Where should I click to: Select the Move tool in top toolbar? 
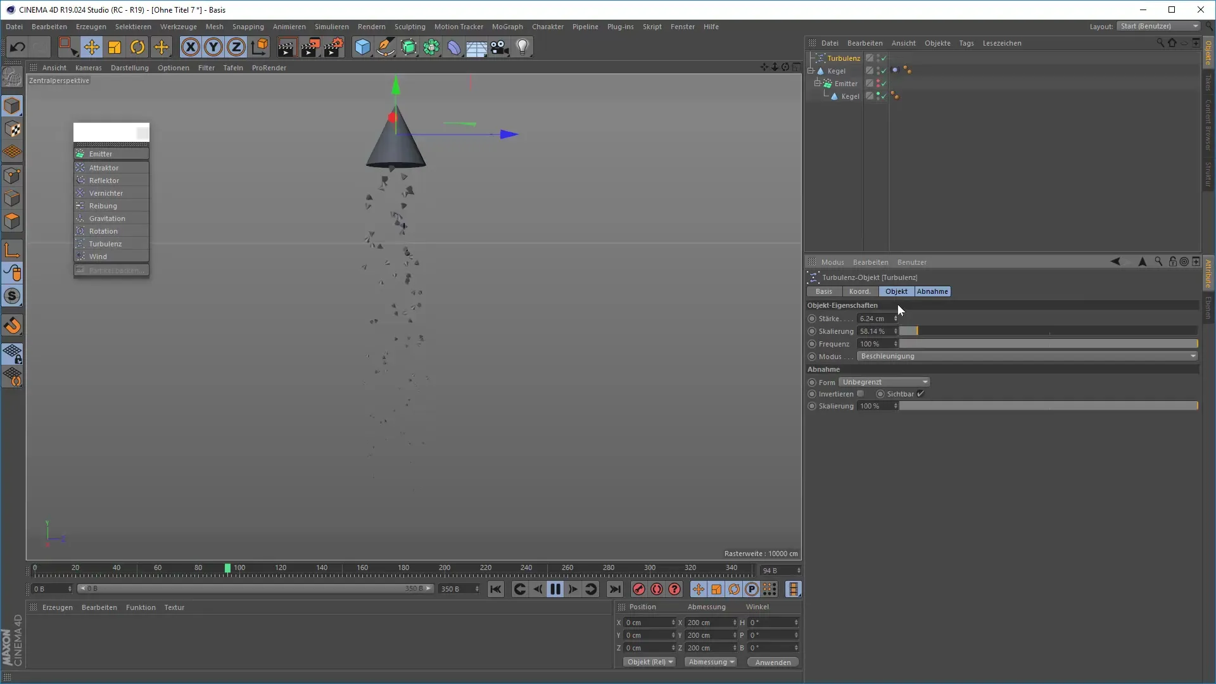pyautogui.click(x=91, y=47)
